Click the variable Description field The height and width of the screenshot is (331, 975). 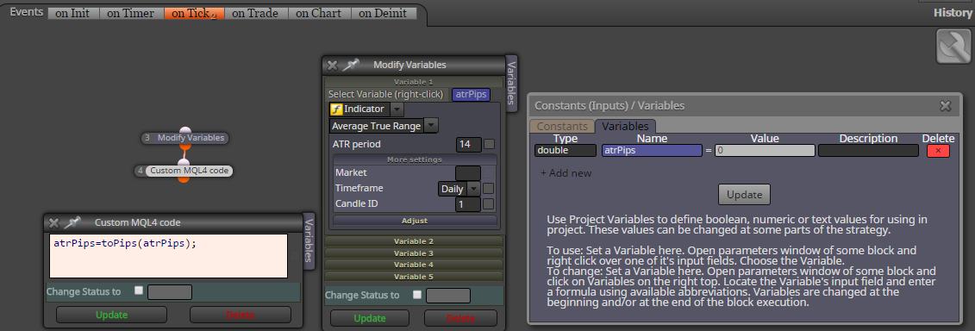868,150
